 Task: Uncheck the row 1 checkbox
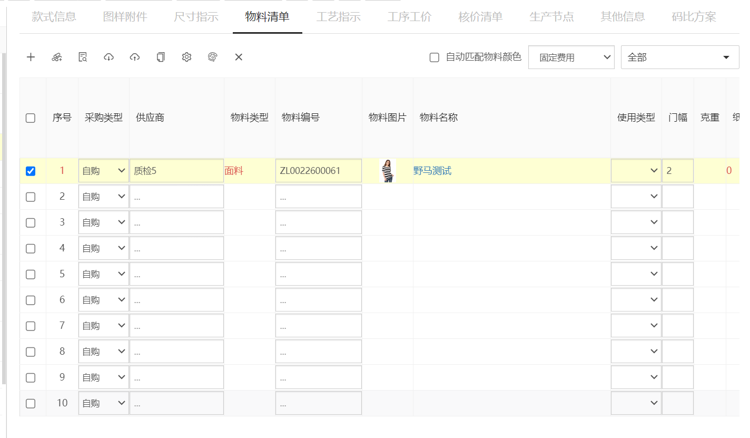click(x=31, y=171)
